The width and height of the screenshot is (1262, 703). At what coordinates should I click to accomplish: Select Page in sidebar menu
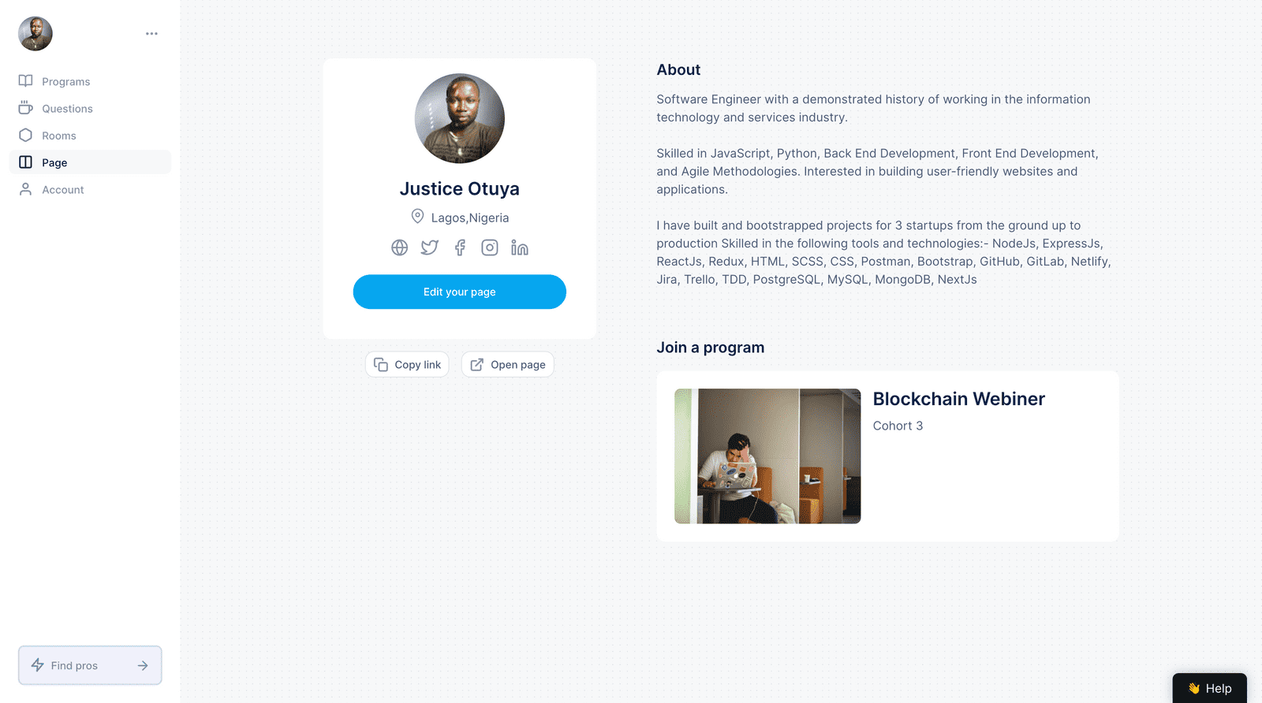90,162
